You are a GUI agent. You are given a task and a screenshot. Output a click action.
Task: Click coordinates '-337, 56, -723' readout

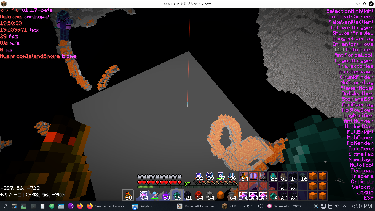20,188
